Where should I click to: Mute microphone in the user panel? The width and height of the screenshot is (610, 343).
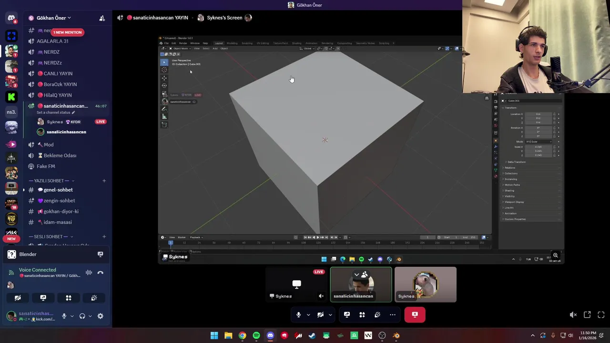pyautogui.click(x=64, y=316)
